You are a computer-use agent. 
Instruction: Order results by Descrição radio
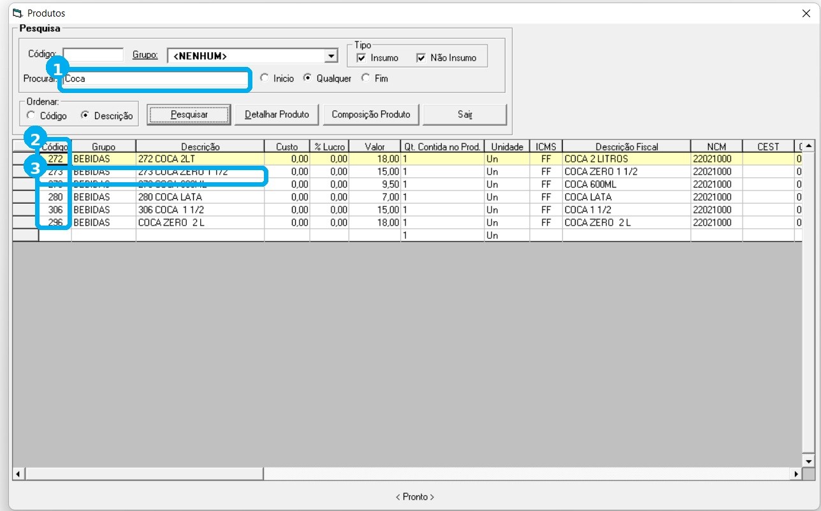(x=85, y=115)
